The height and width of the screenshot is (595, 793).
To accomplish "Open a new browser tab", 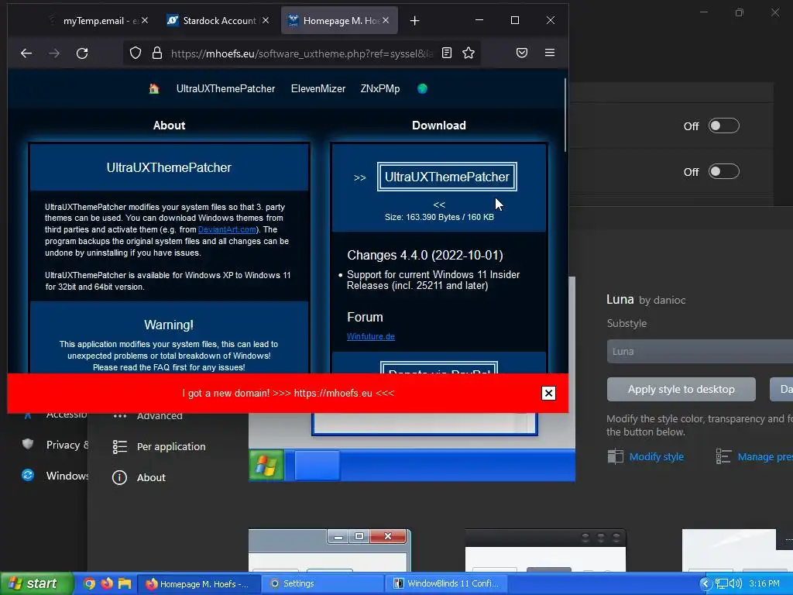I will pyautogui.click(x=415, y=21).
